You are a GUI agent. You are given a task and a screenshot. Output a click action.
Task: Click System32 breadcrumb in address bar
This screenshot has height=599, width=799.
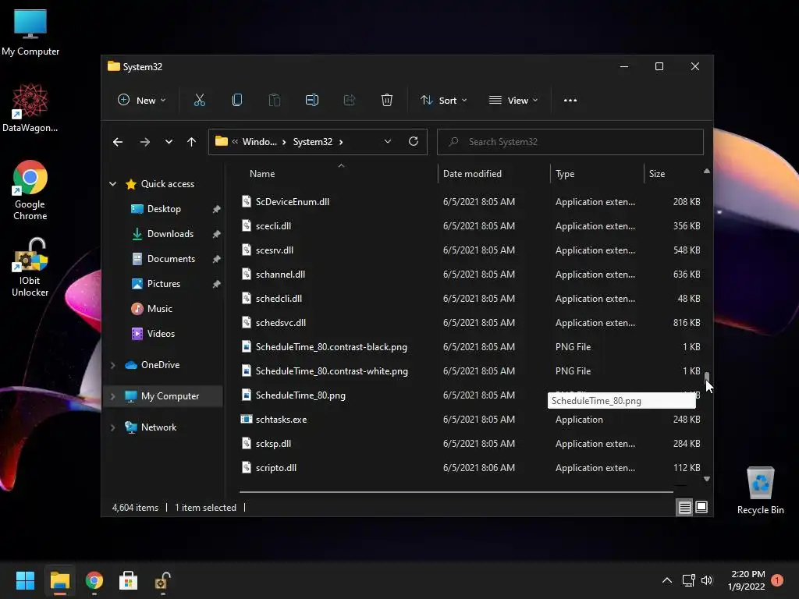pyautogui.click(x=312, y=142)
